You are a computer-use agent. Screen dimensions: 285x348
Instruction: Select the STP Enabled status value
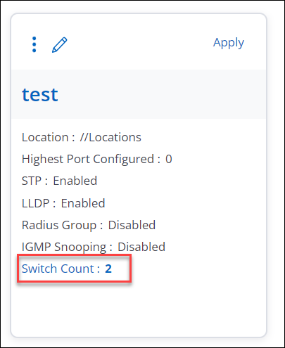coord(75,181)
